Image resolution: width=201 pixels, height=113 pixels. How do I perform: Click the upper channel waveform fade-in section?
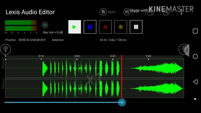157,68
